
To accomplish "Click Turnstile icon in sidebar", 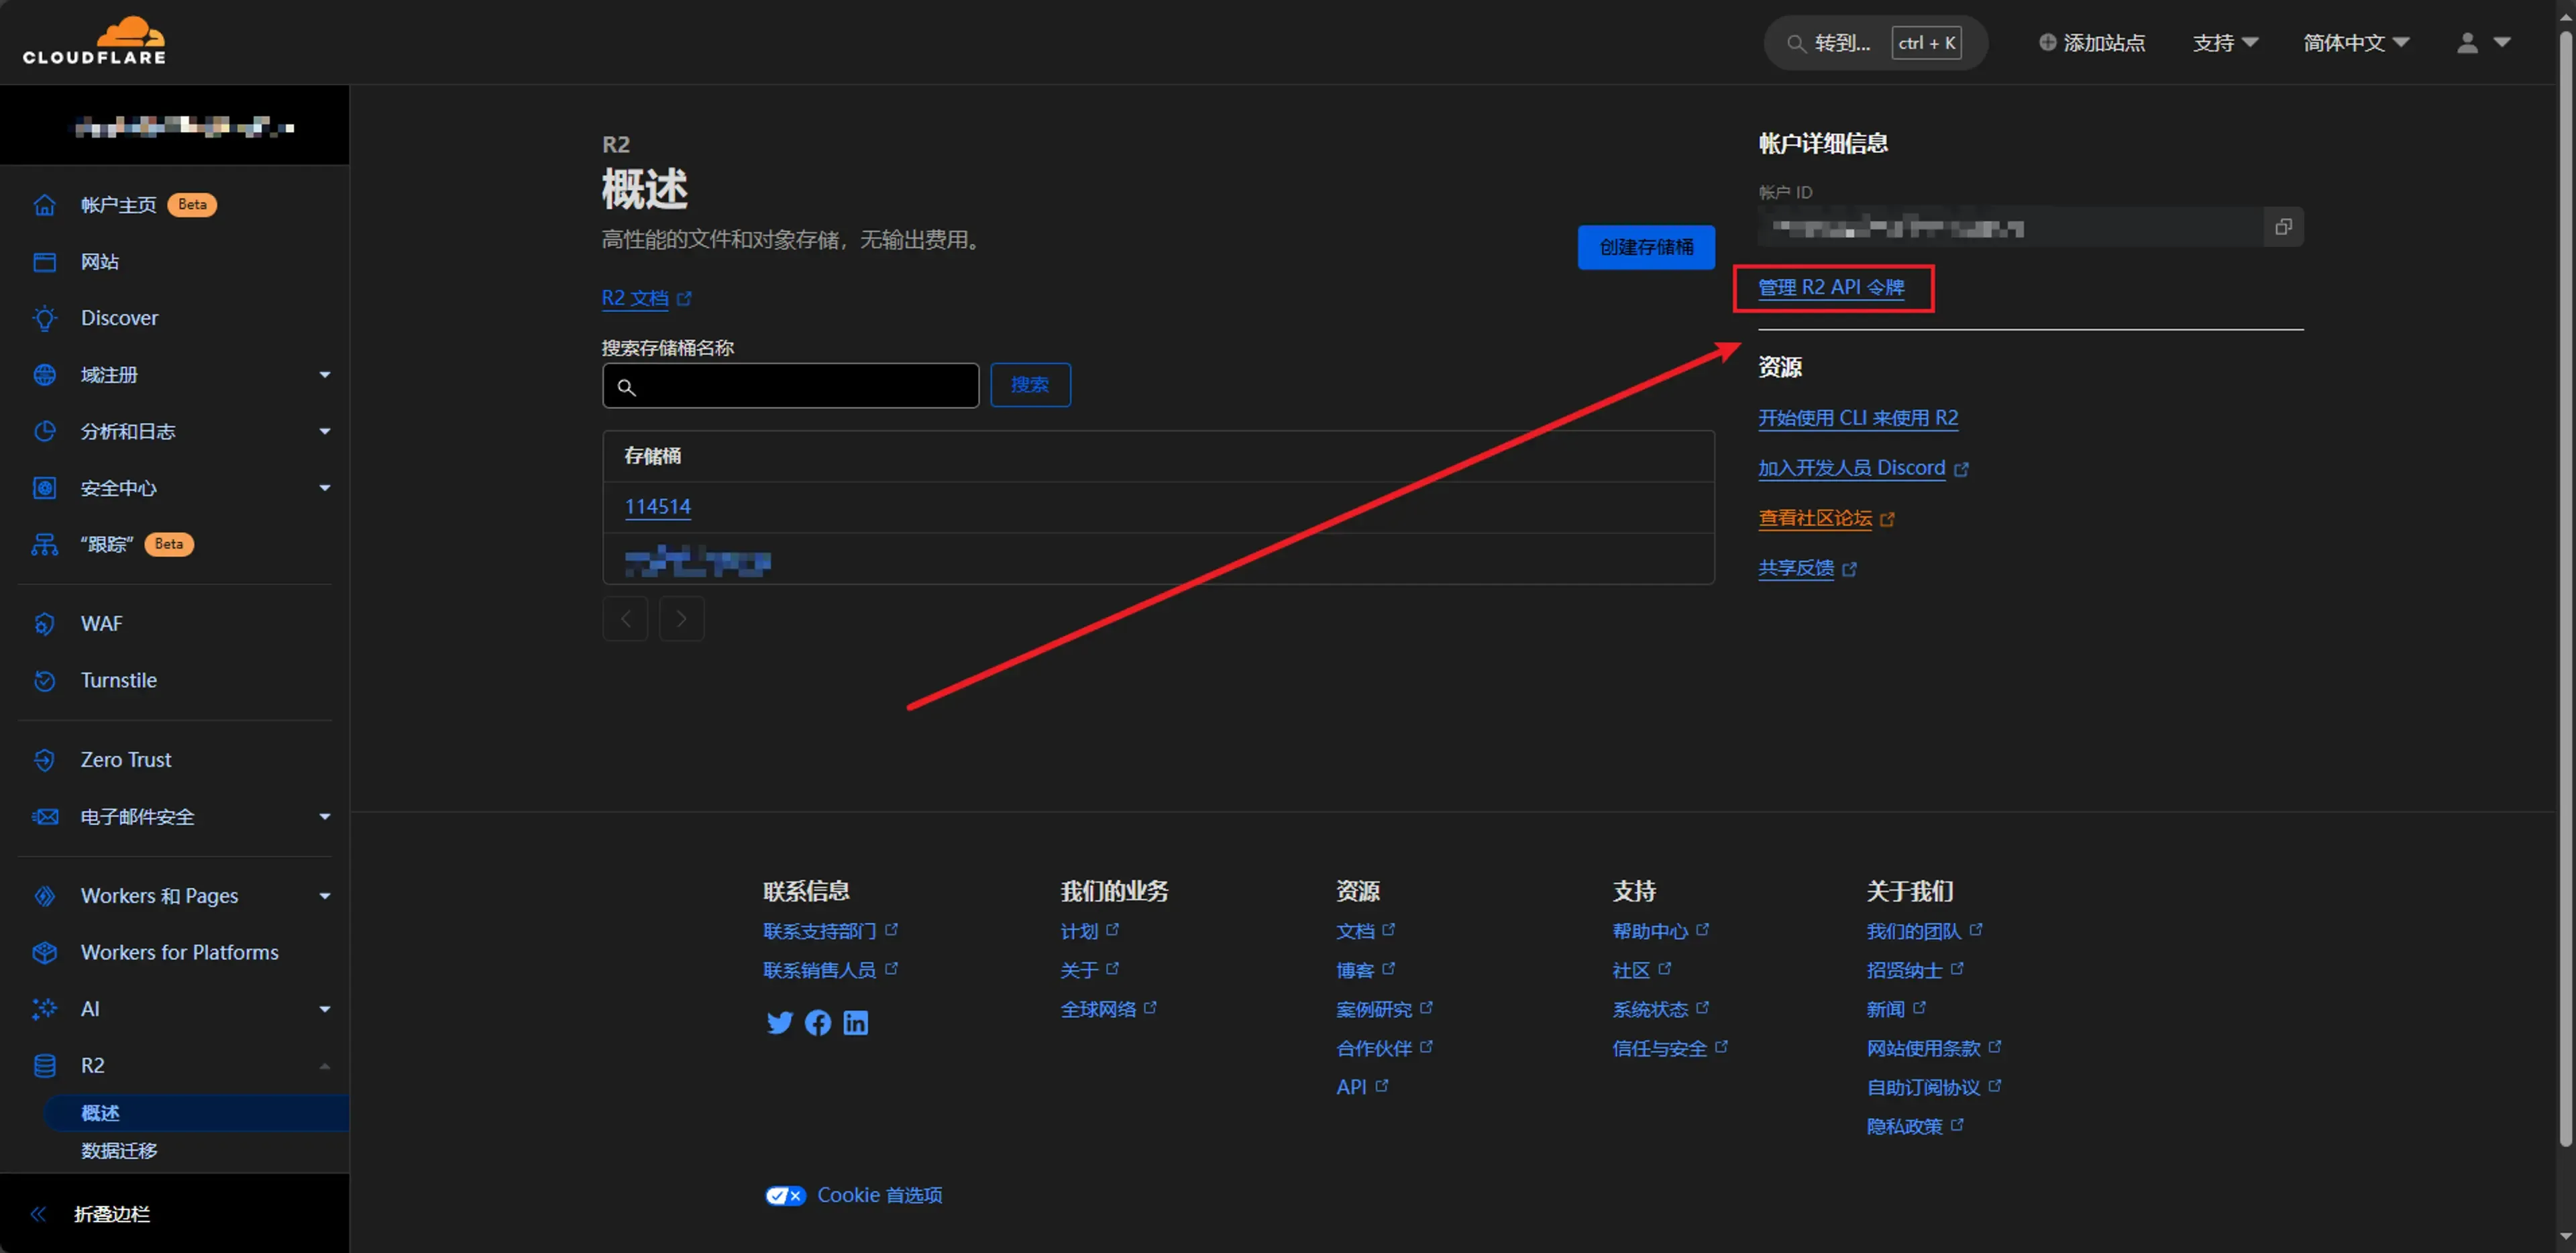I will [44, 680].
